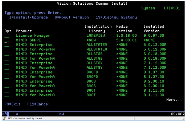This screenshot has height=122, width=186.
Task: Click the Media Version column header
Action: (124, 29)
